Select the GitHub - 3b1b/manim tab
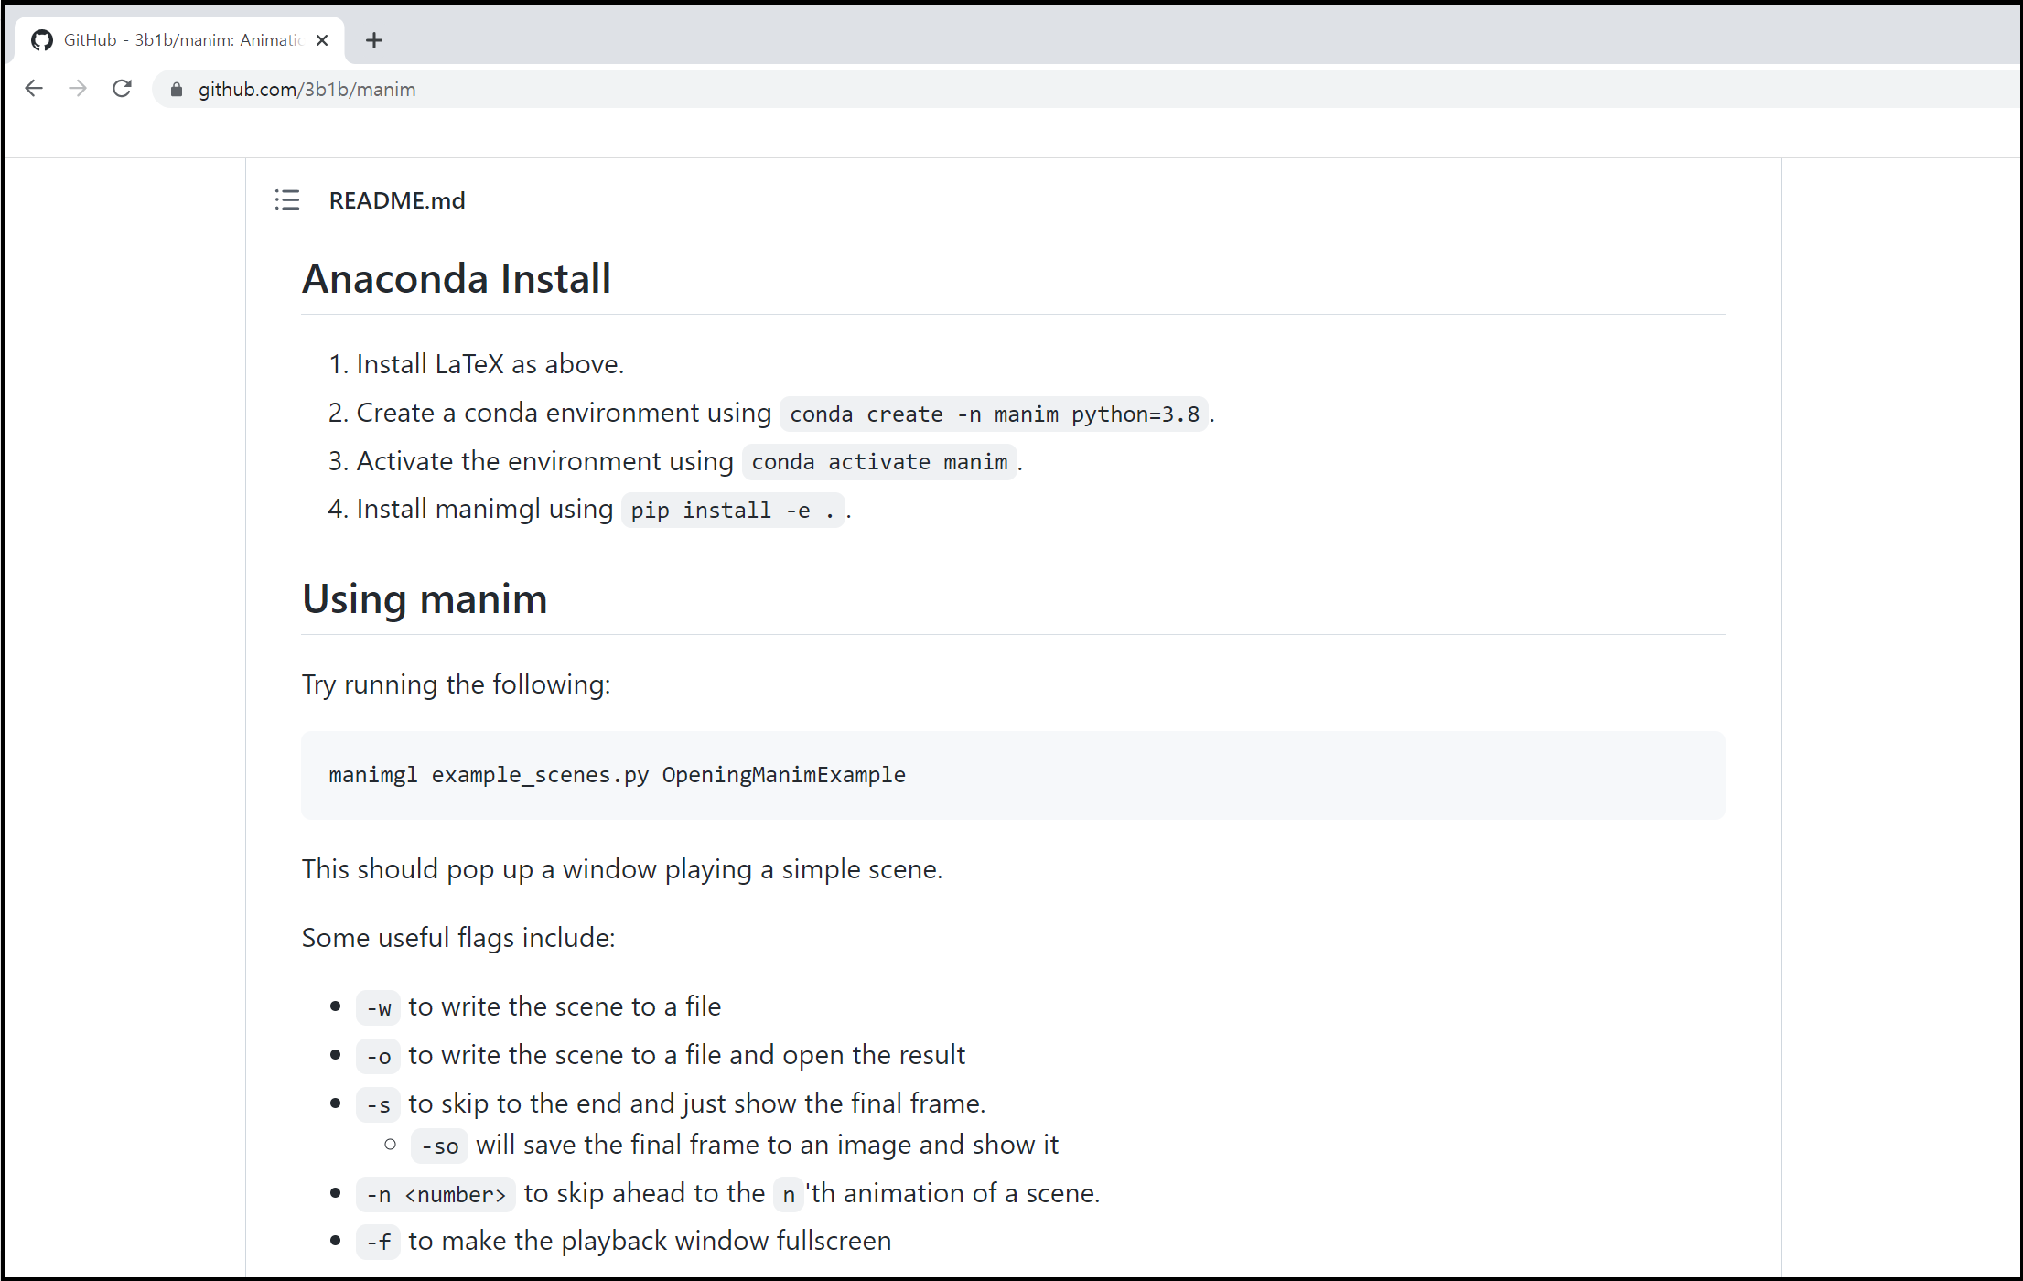Image resolution: width=2023 pixels, height=1281 pixels. pos(182,40)
